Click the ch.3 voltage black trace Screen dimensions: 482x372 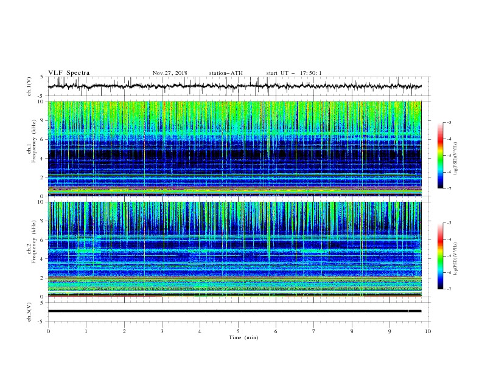click(234, 311)
